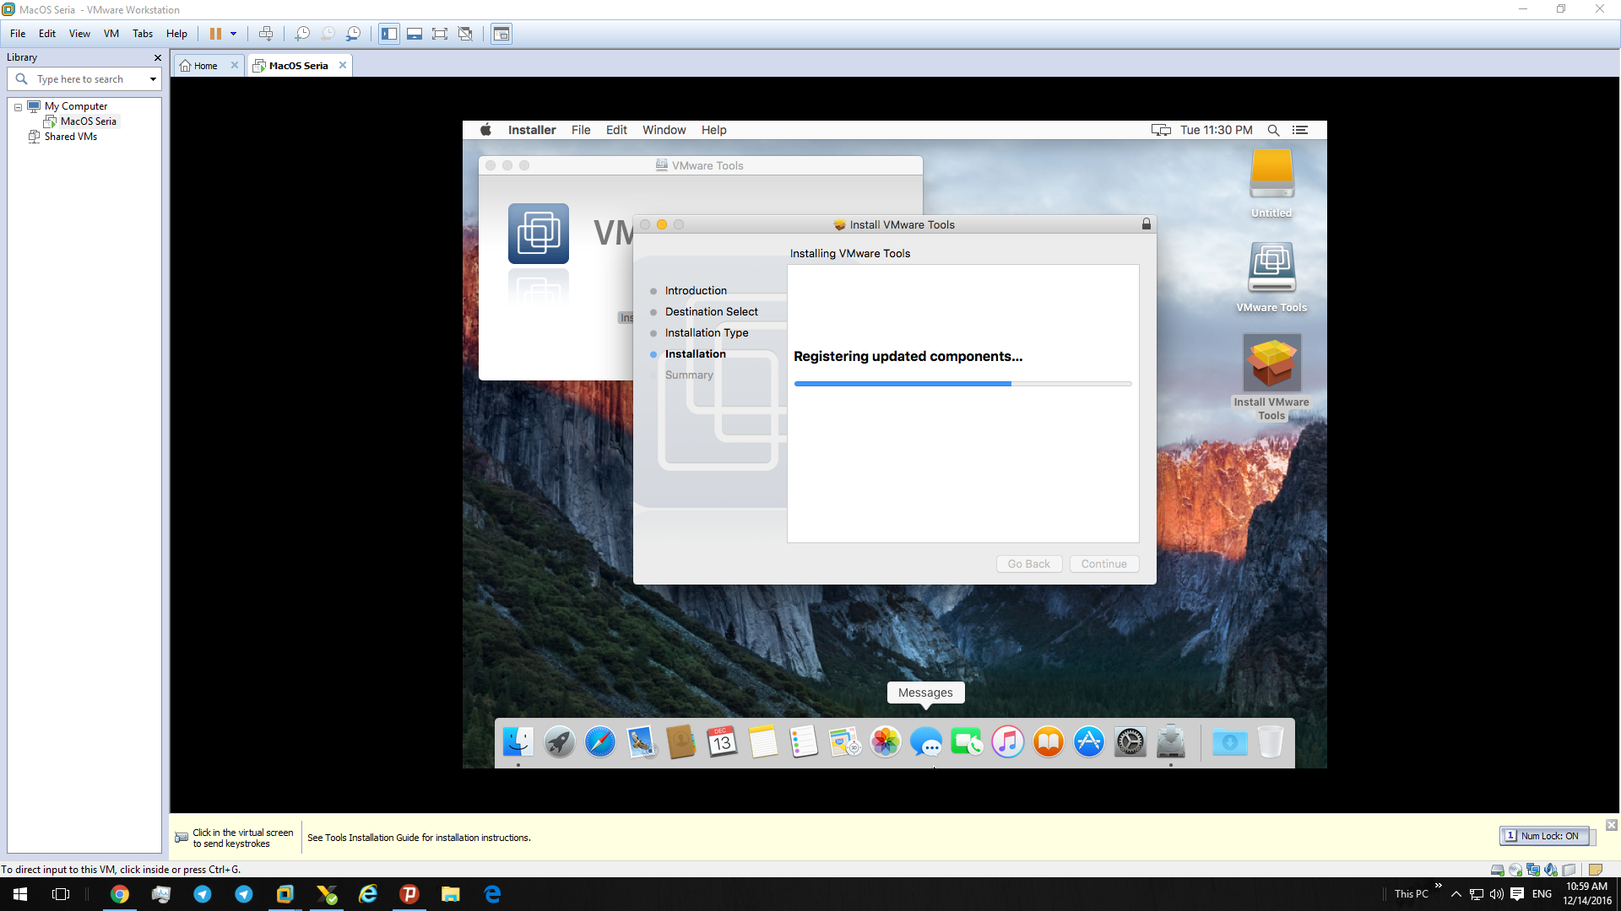This screenshot has height=911, width=1621.
Task: Click the Continue button in installer
Action: click(x=1104, y=564)
